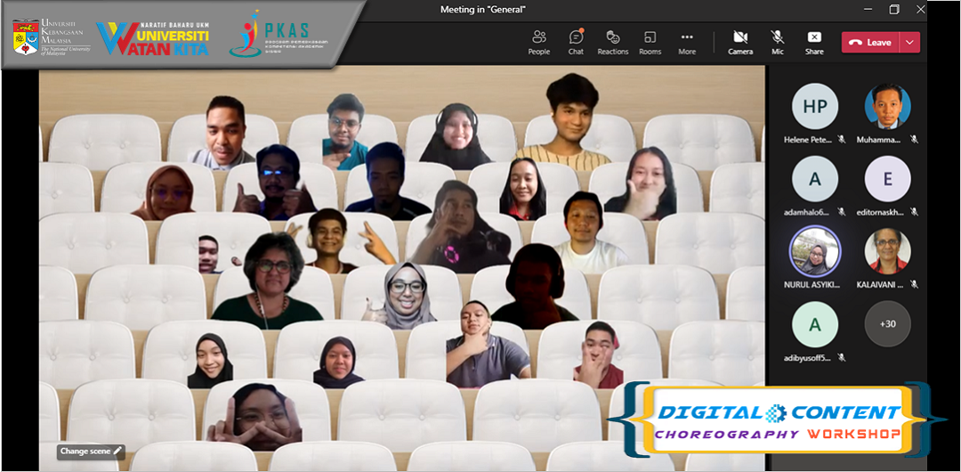Open the Reactions picker
This screenshot has width=961, height=472.
tap(612, 42)
